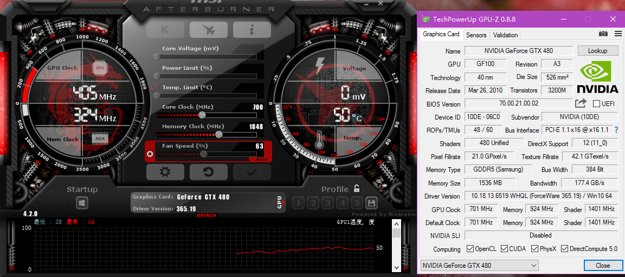Click the monitoring graph scroll up arrow
Screen dimensions: 625x277
click(396, 224)
